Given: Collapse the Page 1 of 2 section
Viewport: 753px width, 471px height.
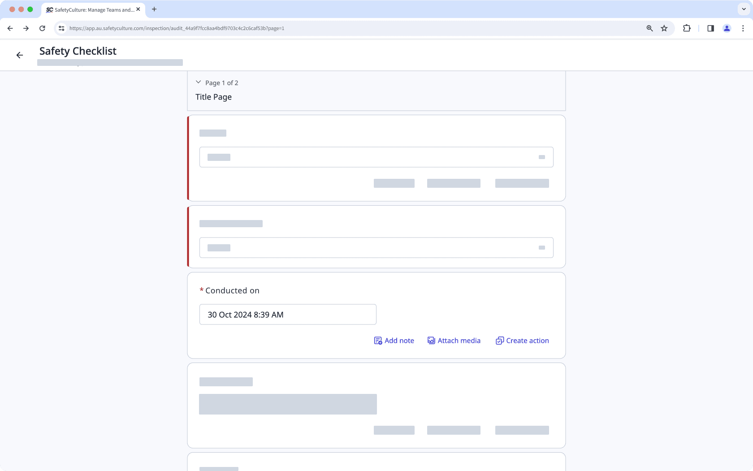Looking at the screenshot, I should click(199, 82).
